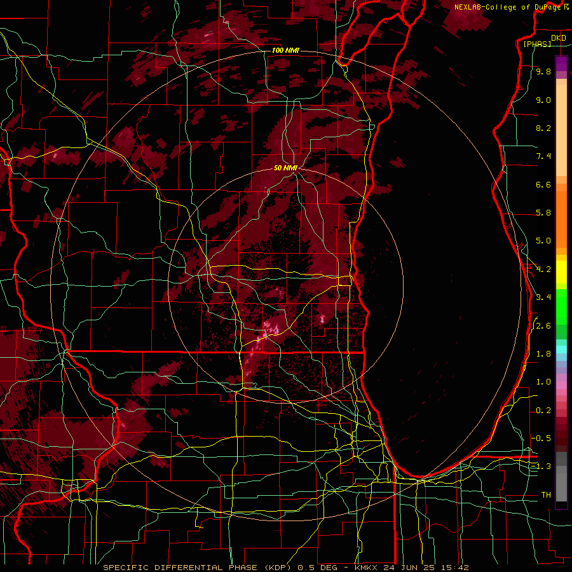Click the 7.4 color scale label
The height and width of the screenshot is (572, 572).
coord(543,156)
